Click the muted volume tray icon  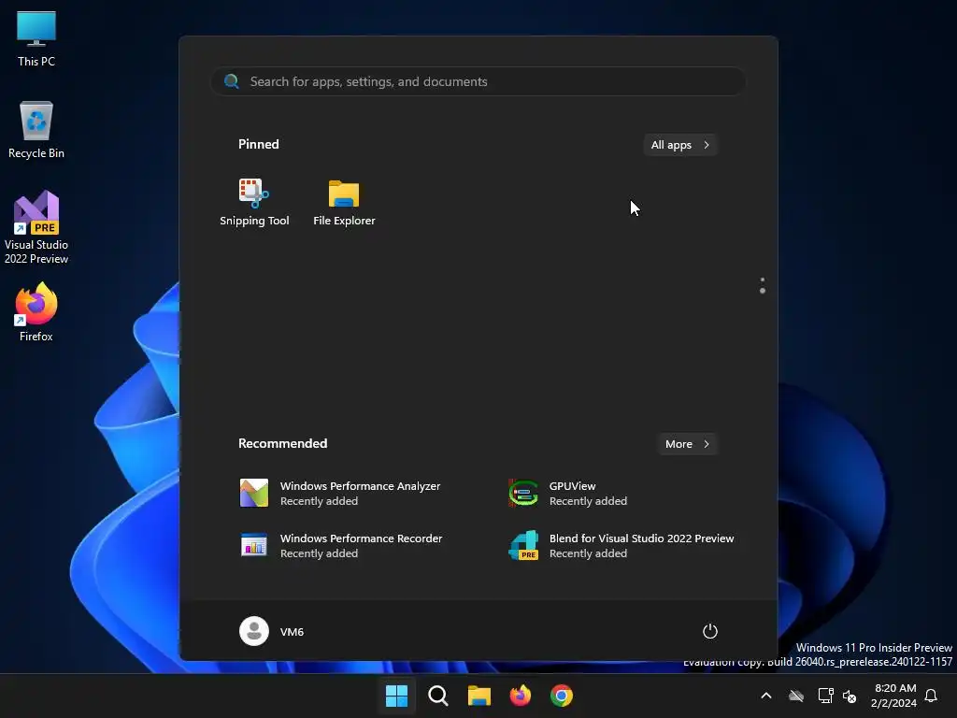click(849, 696)
